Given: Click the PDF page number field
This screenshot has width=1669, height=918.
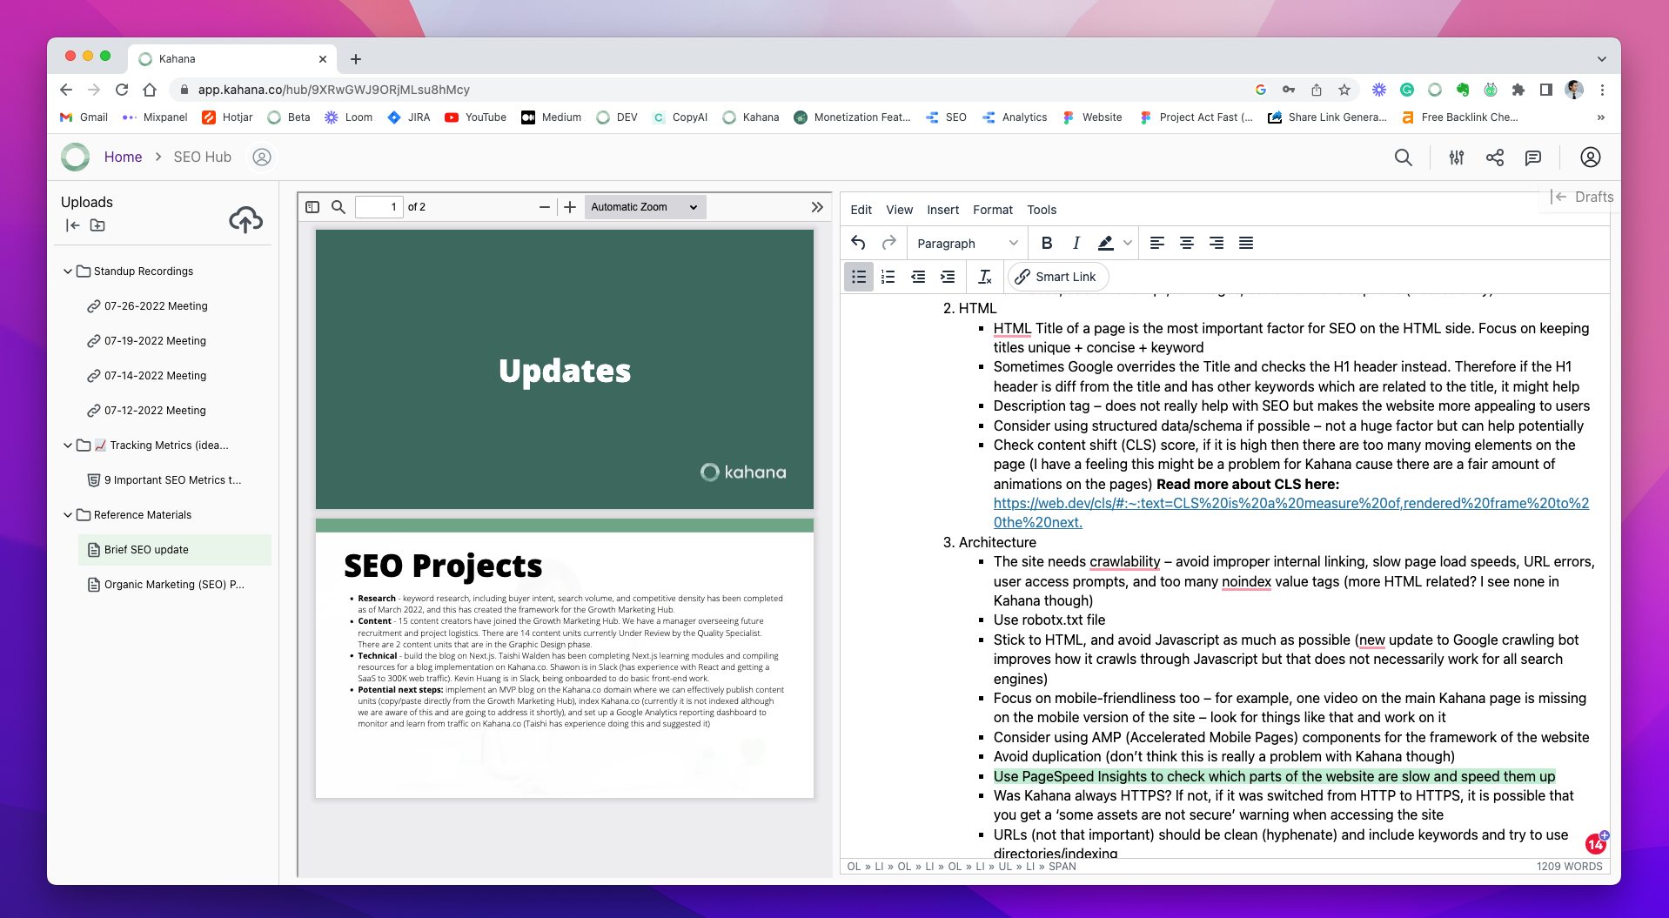Looking at the screenshot, I should 379,207.
